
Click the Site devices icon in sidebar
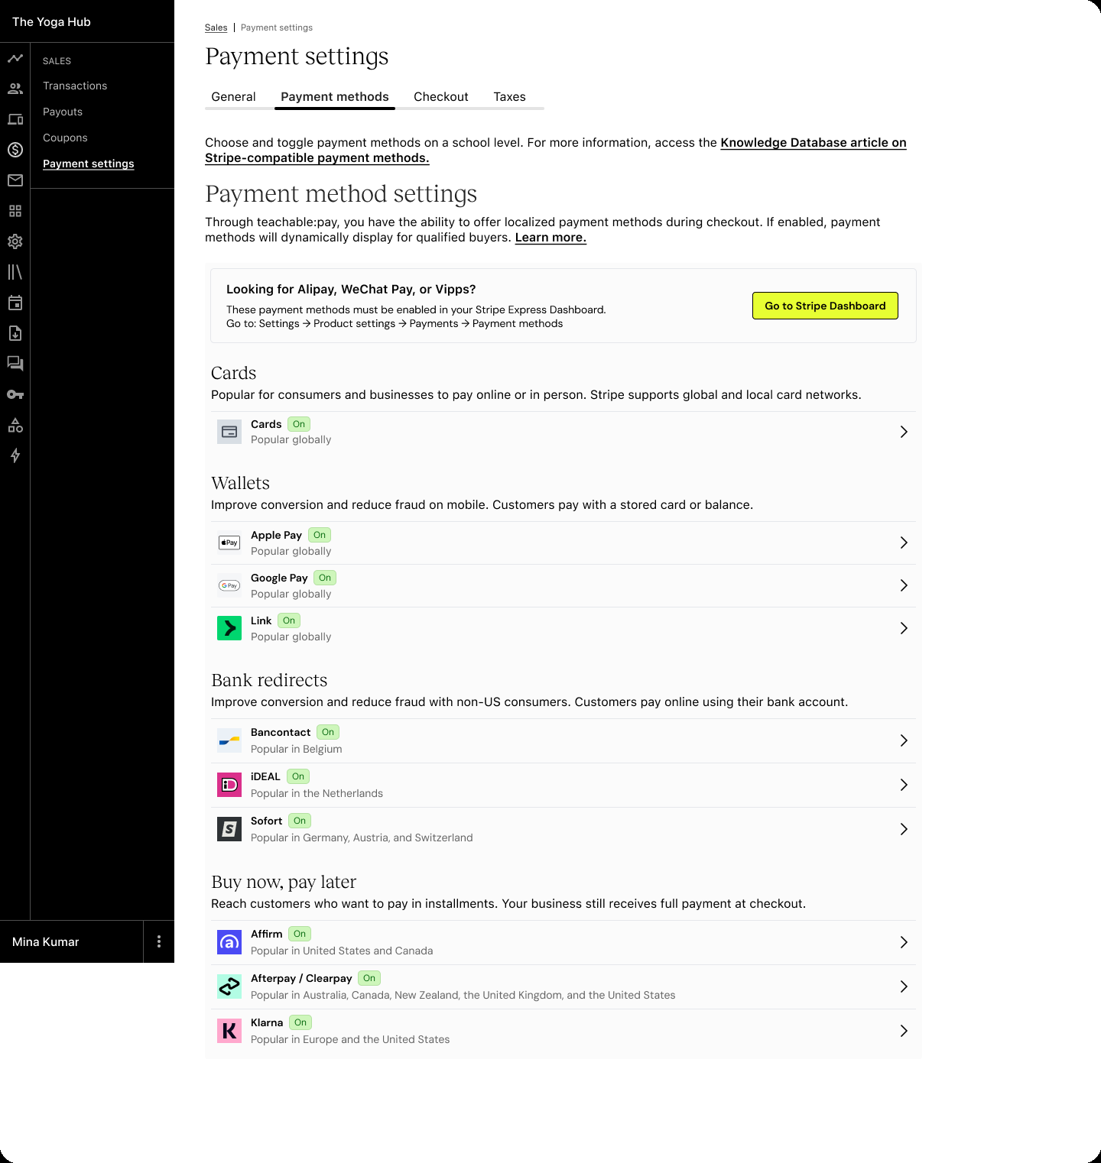coord(15,119)
